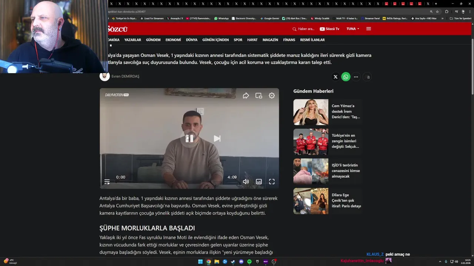Open DÜNYA menu item
This screenshot has height=266, width=474.
(191, 40)
